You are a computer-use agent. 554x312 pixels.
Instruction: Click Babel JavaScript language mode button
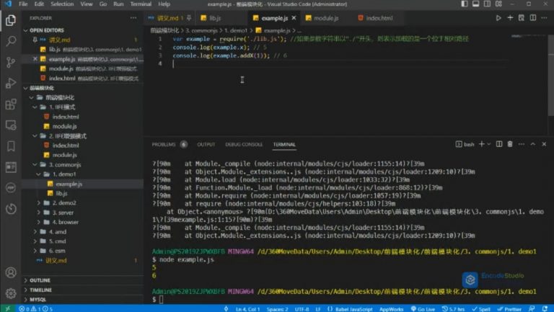(x=353, y=308)
